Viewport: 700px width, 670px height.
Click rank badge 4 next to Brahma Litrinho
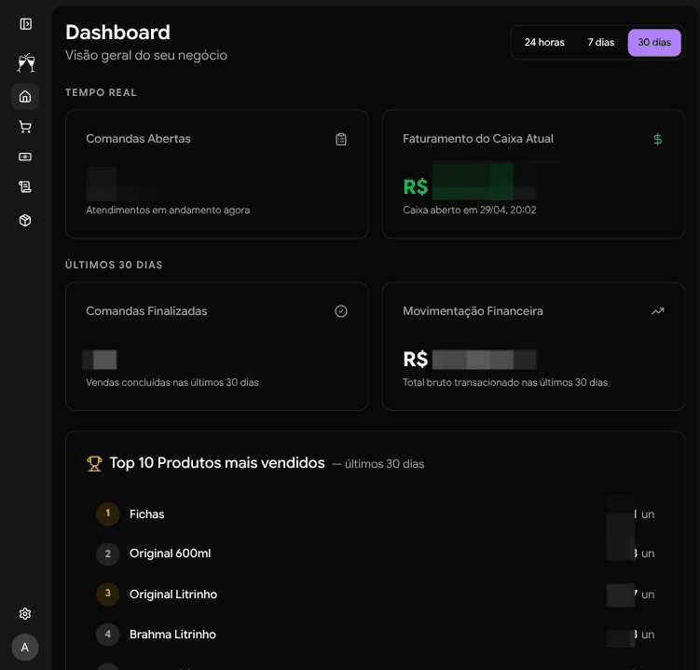point(107,635)
